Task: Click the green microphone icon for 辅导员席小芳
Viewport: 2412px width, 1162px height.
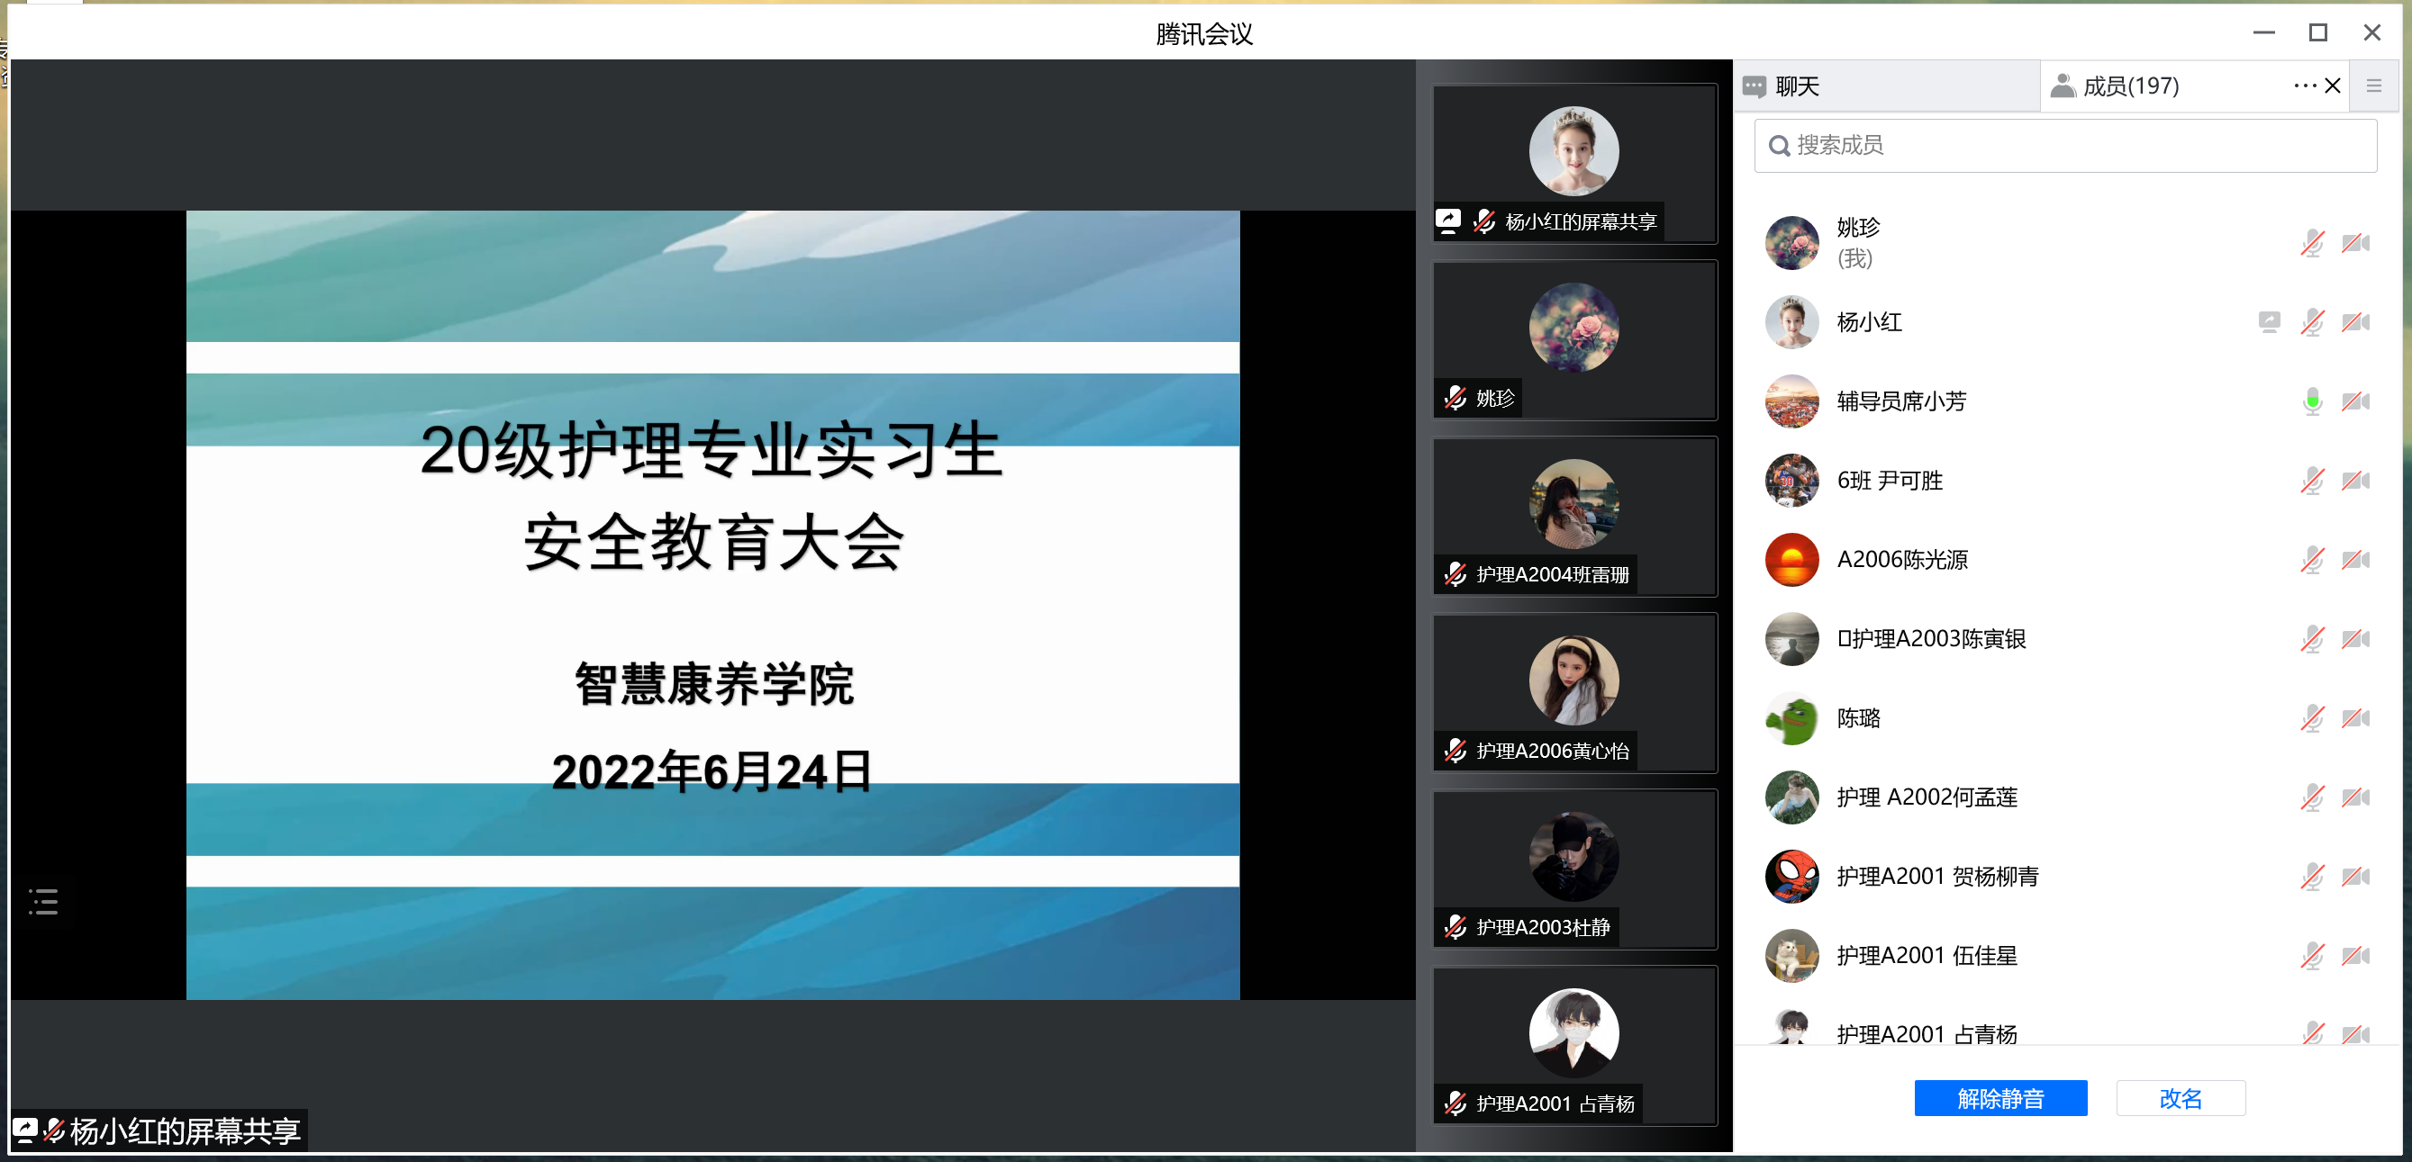Action: [2312, 401]
